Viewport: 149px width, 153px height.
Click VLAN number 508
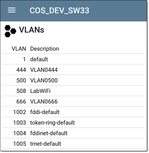21,91
